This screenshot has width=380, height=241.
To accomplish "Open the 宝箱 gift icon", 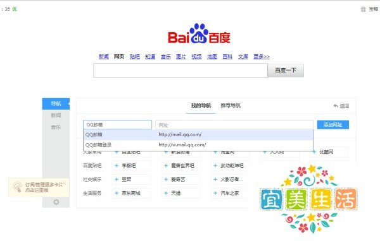I will (x=363, y=9).
